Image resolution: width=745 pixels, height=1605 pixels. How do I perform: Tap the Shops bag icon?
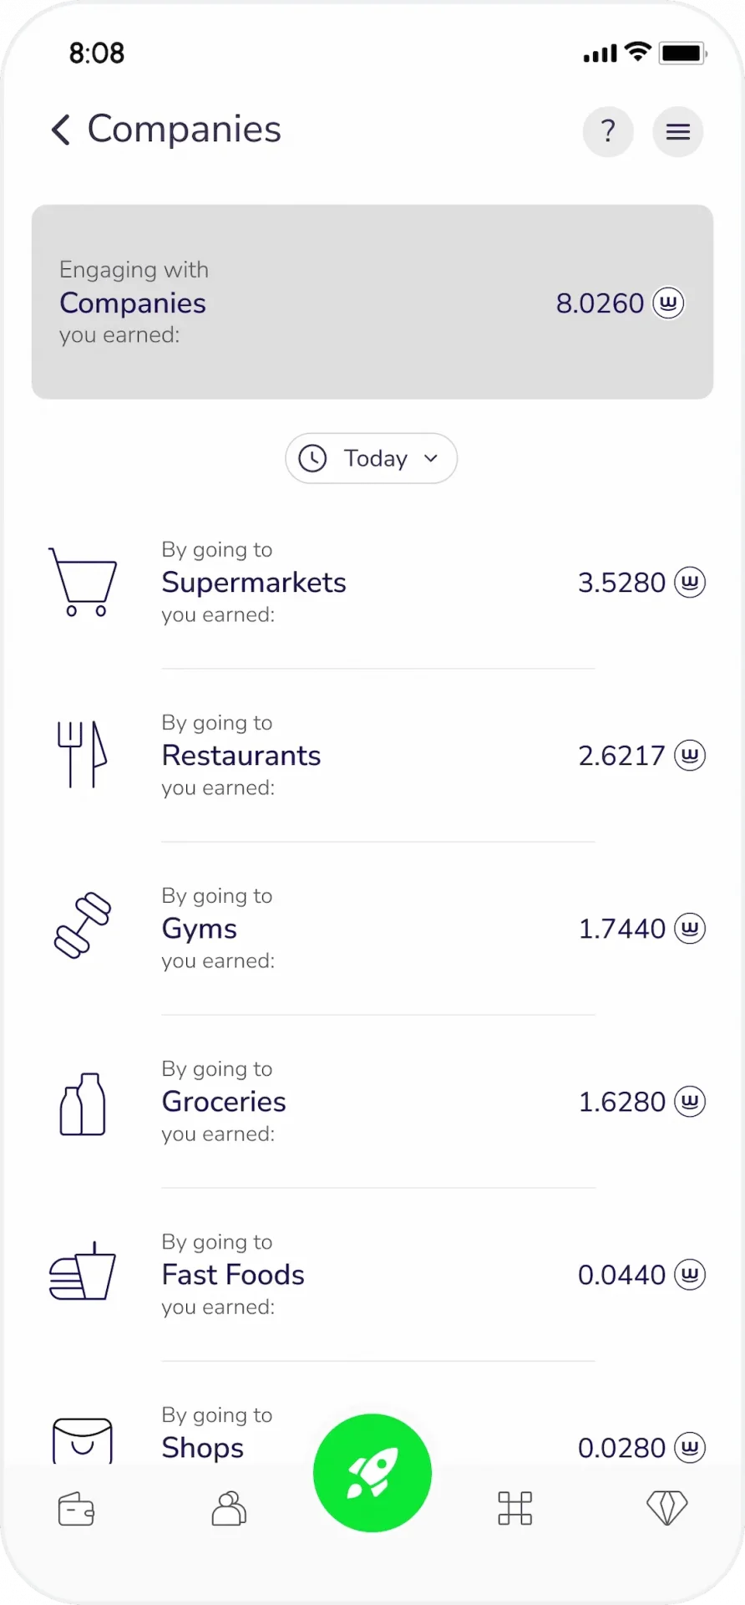83,1440
